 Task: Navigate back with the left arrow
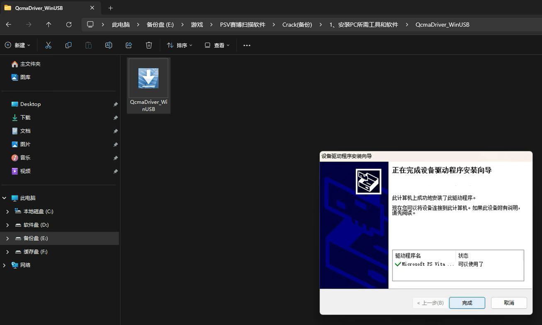click(x=8, y=24)
